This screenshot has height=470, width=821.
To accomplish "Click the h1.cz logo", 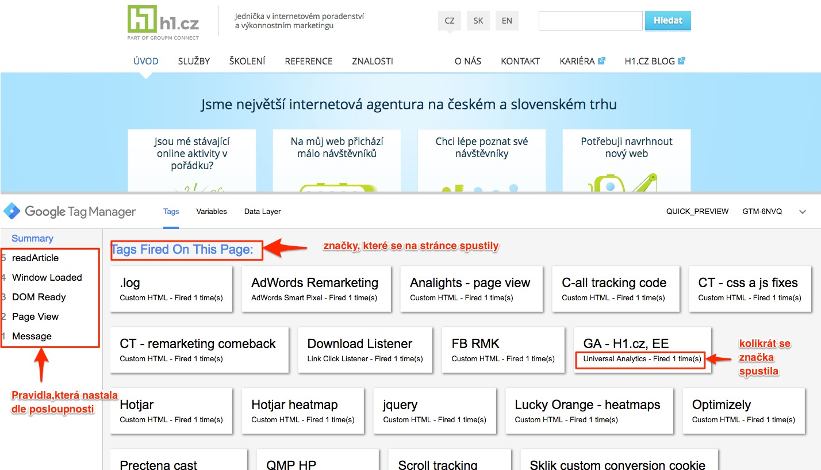I will tap(163, 23).
